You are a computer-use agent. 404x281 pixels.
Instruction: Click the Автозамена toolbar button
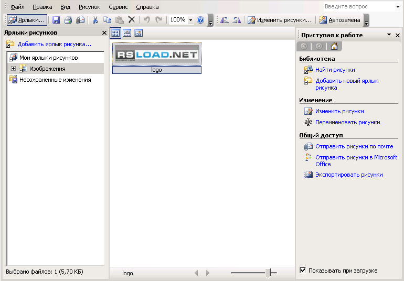[339, 20]
